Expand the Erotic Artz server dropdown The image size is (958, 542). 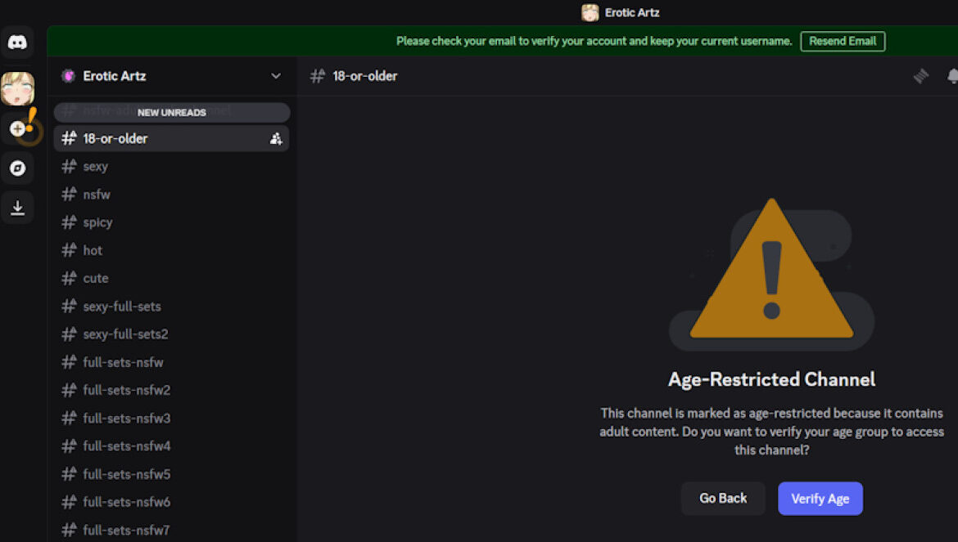pyautogui.click(x=276, y=76)
